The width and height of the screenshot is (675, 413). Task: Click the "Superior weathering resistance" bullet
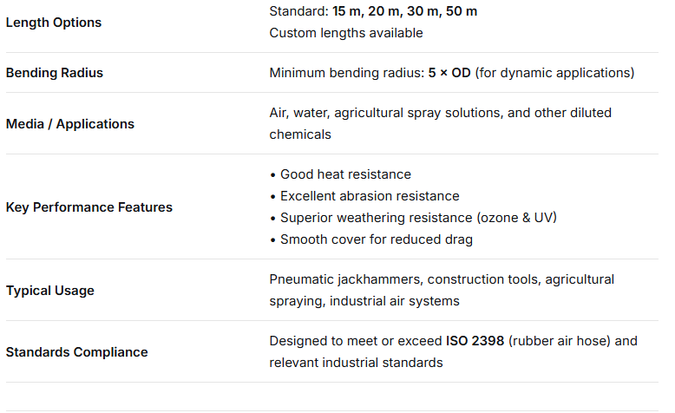[377, 218]
